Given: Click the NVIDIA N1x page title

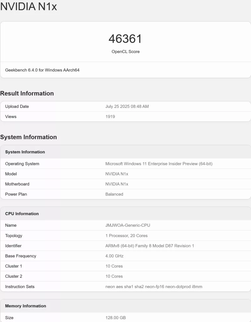Looking at the screenshot, I should click(29, 6).
